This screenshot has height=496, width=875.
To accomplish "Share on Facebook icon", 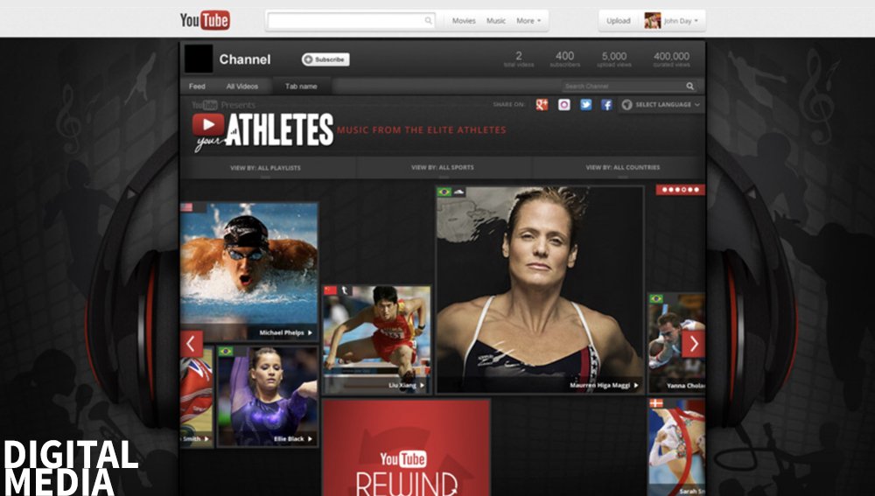I will [606, 104].
